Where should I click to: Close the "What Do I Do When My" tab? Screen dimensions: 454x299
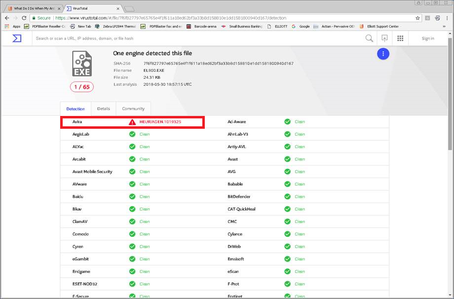[x=59, y=9]
